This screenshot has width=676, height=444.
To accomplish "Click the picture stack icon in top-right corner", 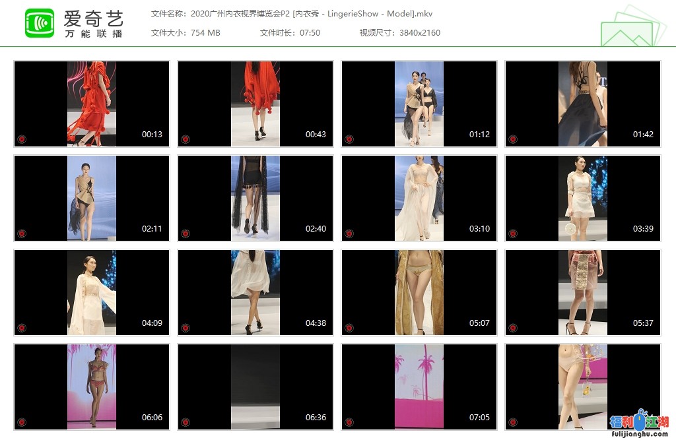I will [x=628, y=26].
